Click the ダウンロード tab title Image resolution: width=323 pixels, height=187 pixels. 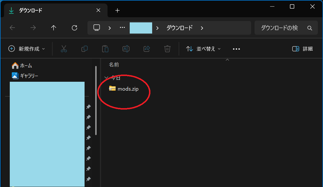pyautogui.click(x=30, y=10)
